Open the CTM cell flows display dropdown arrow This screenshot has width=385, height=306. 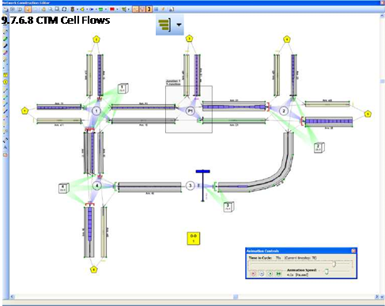179,25
